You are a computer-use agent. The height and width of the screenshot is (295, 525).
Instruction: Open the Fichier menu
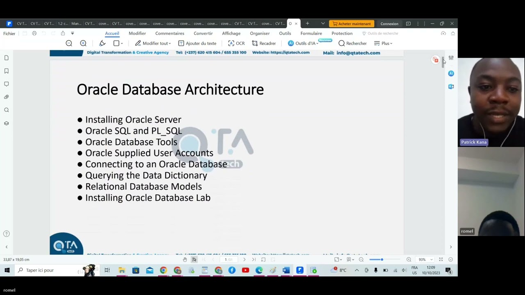coord(9,34)
